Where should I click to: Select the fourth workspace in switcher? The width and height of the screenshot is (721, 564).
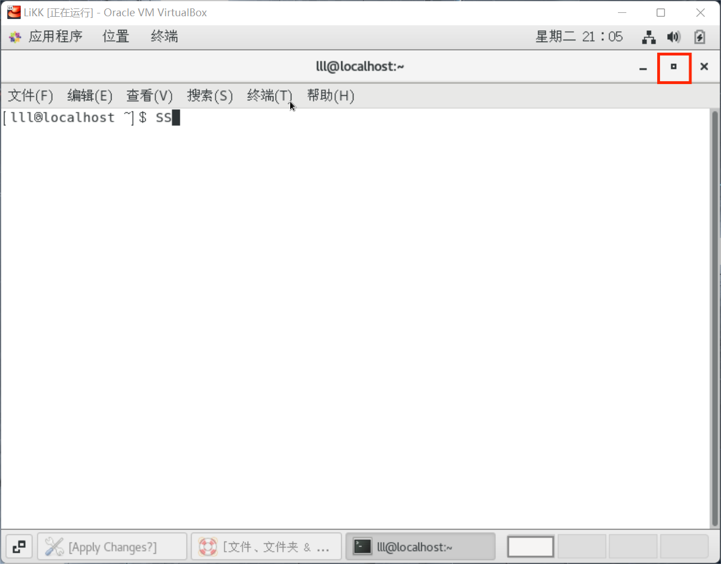coord(684,547)
